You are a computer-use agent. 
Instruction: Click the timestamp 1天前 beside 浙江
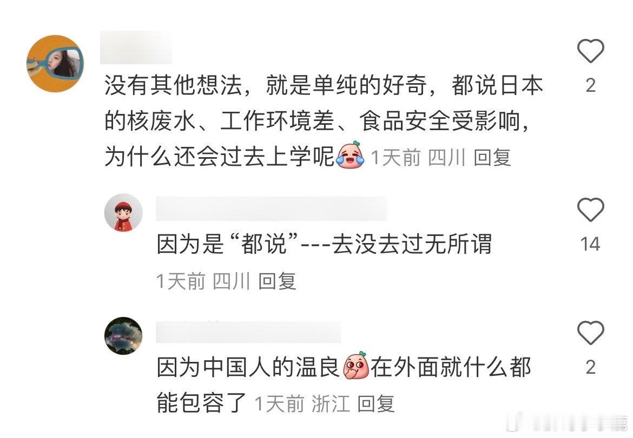(279, 404)
